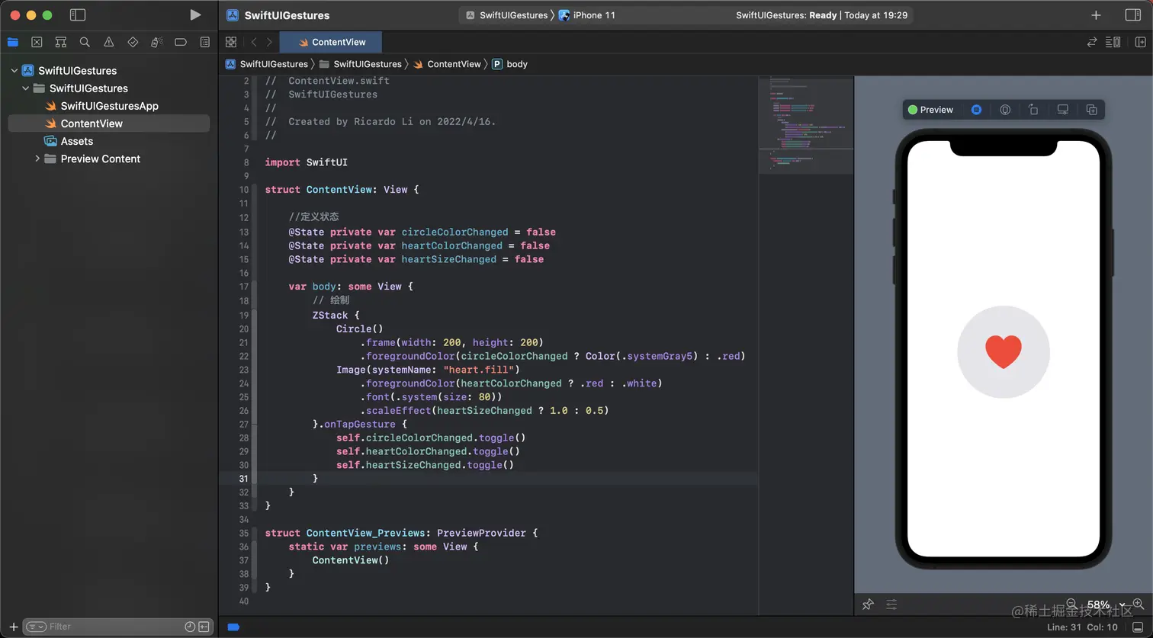Click the body breadcrumb in jump bar
The height and width of the screenshot is (638, 1153).
coord(516,64)
